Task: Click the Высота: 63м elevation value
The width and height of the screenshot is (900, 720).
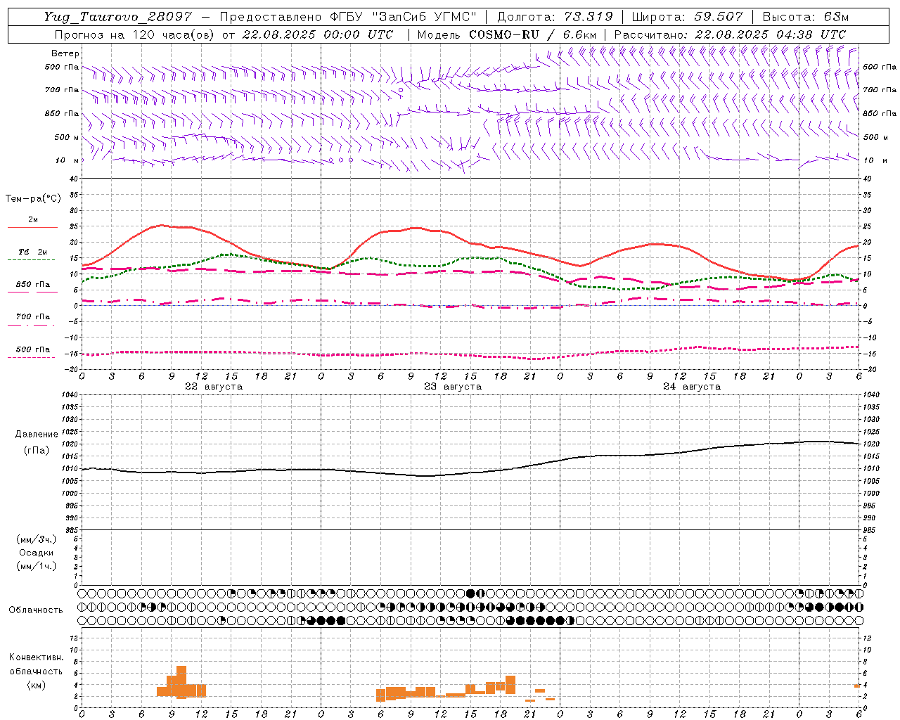Action: (805, 17)
